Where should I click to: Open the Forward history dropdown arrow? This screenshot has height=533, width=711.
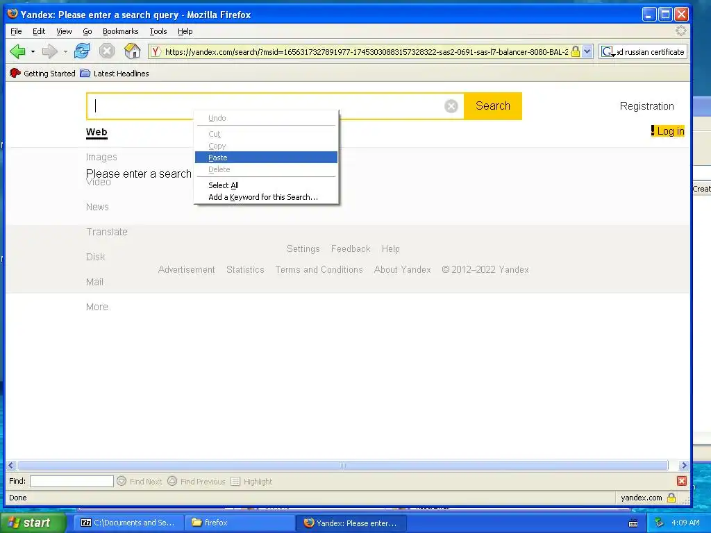pyautogui.click(x=65, y=51)
